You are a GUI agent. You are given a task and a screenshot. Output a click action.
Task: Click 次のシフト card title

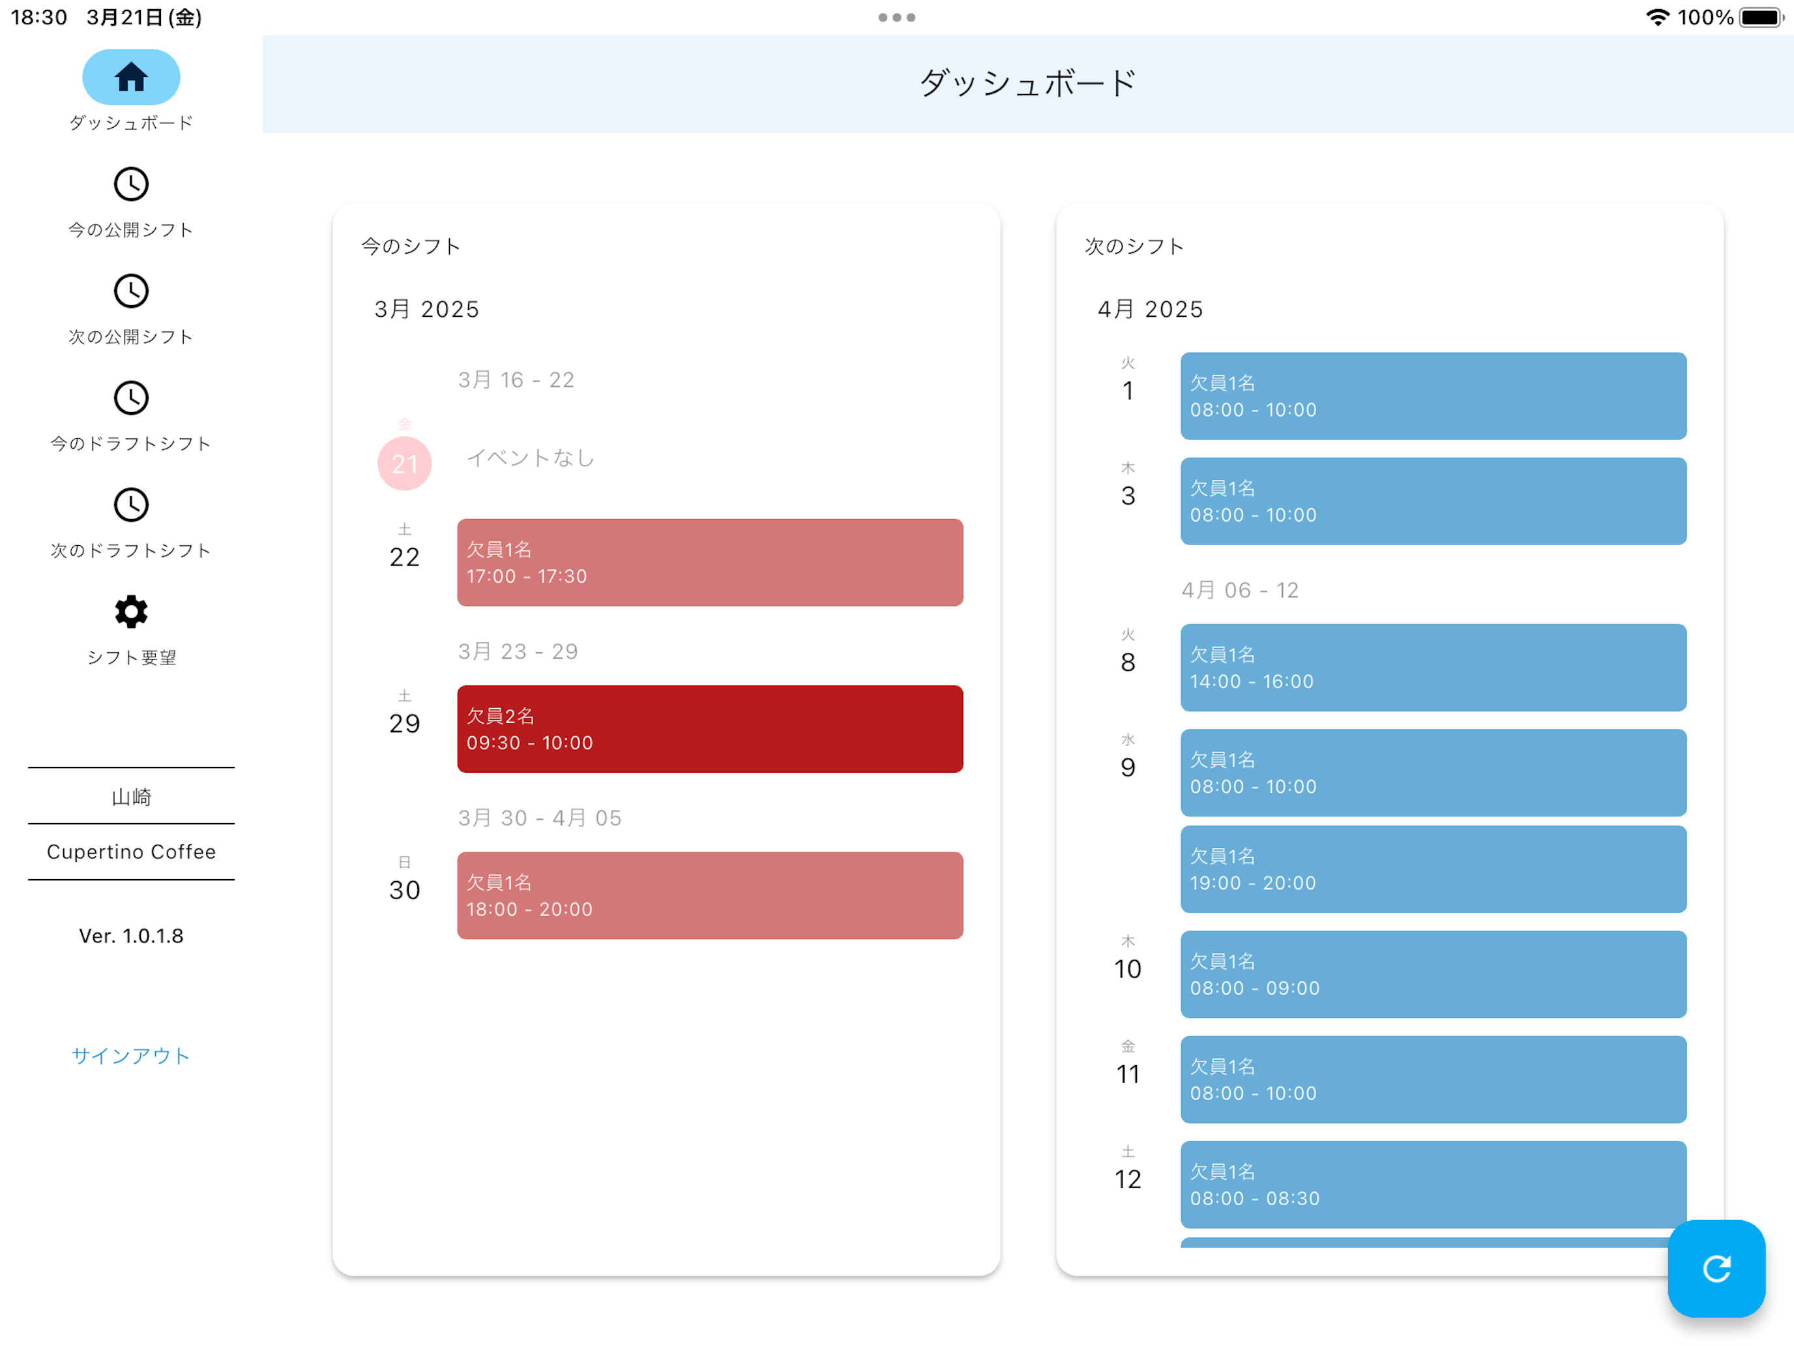click(1134, 246)
